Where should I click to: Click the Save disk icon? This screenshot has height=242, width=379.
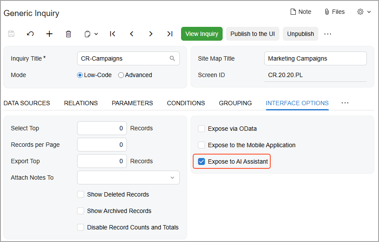point(11,34)
